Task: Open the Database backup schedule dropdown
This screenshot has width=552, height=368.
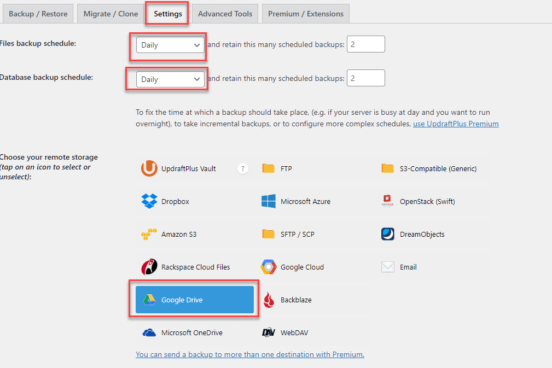Action: (170, 79)
